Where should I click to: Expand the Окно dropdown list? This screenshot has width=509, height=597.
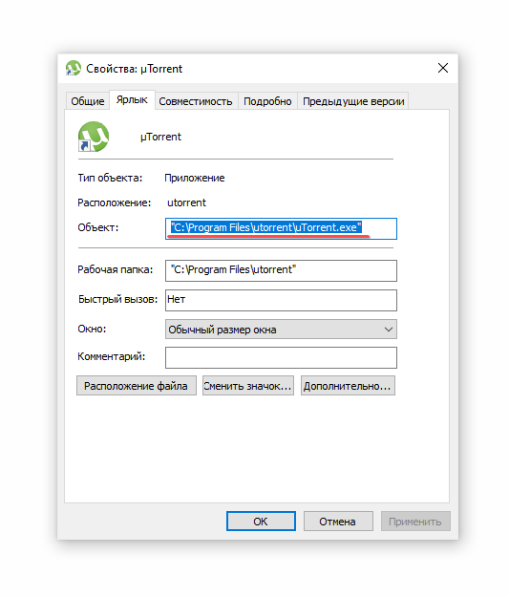(x=281, y=330)
